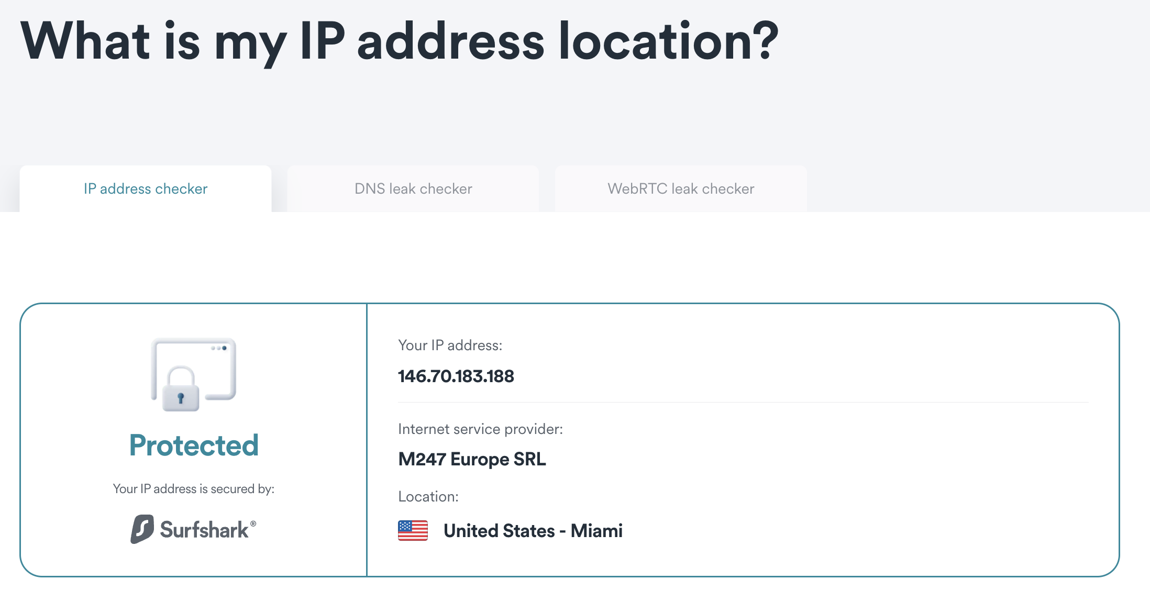Click the Surfshark wordmark text
1150x602 pixels.
(204, 530)
